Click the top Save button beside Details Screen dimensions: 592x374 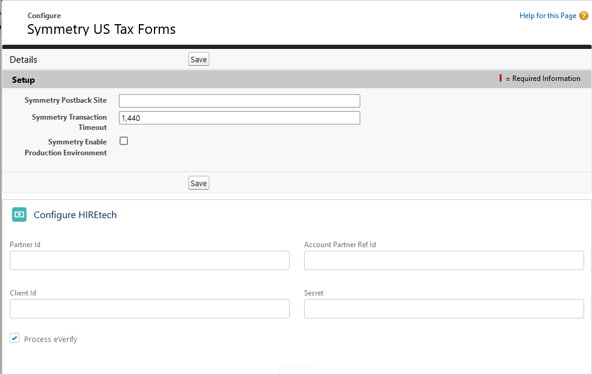pos(199,59)
